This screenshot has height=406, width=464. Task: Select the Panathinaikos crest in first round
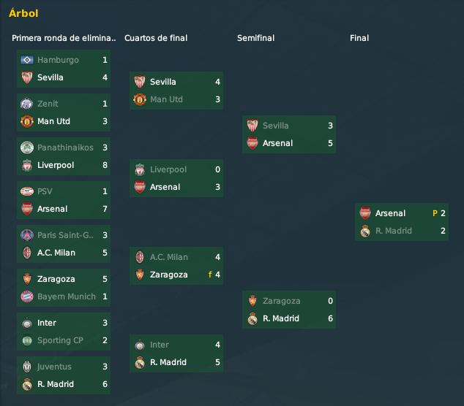coord(27,148)
